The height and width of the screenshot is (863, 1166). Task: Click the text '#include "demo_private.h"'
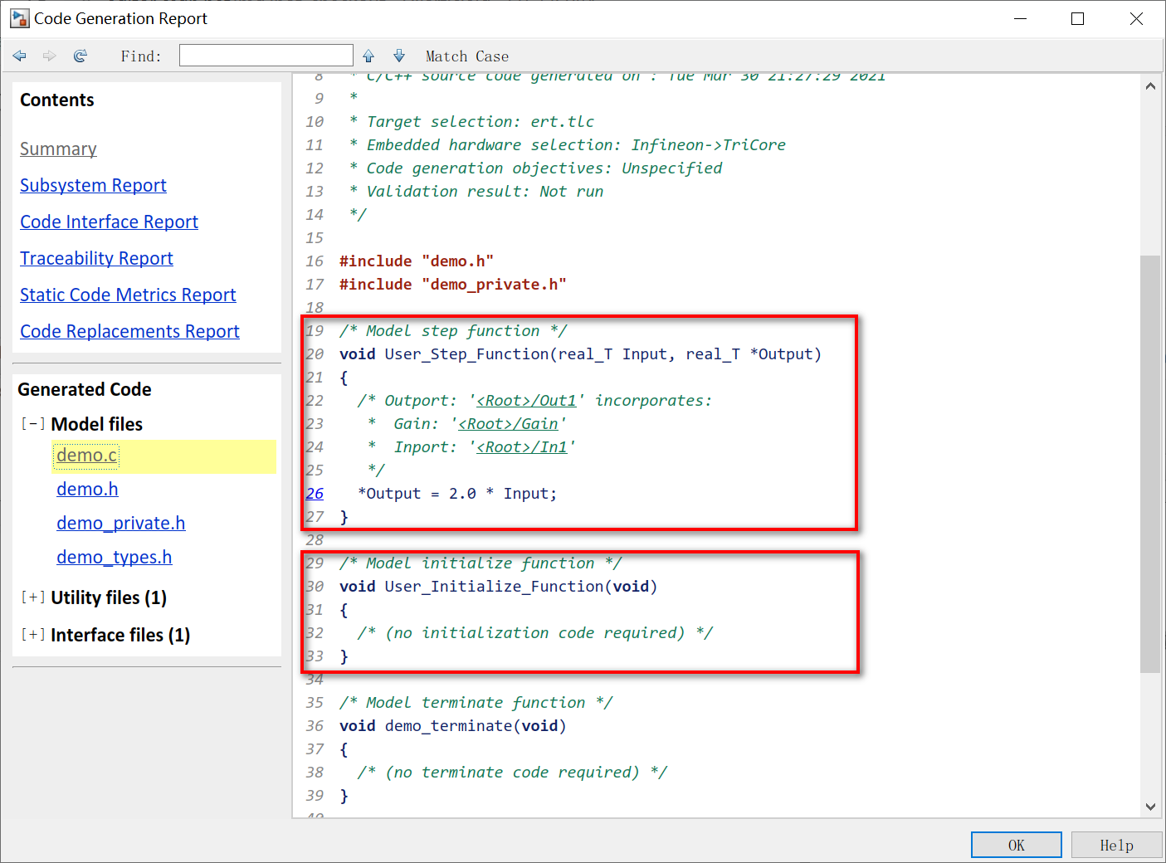pyautogui.click(x=453, y=285)
